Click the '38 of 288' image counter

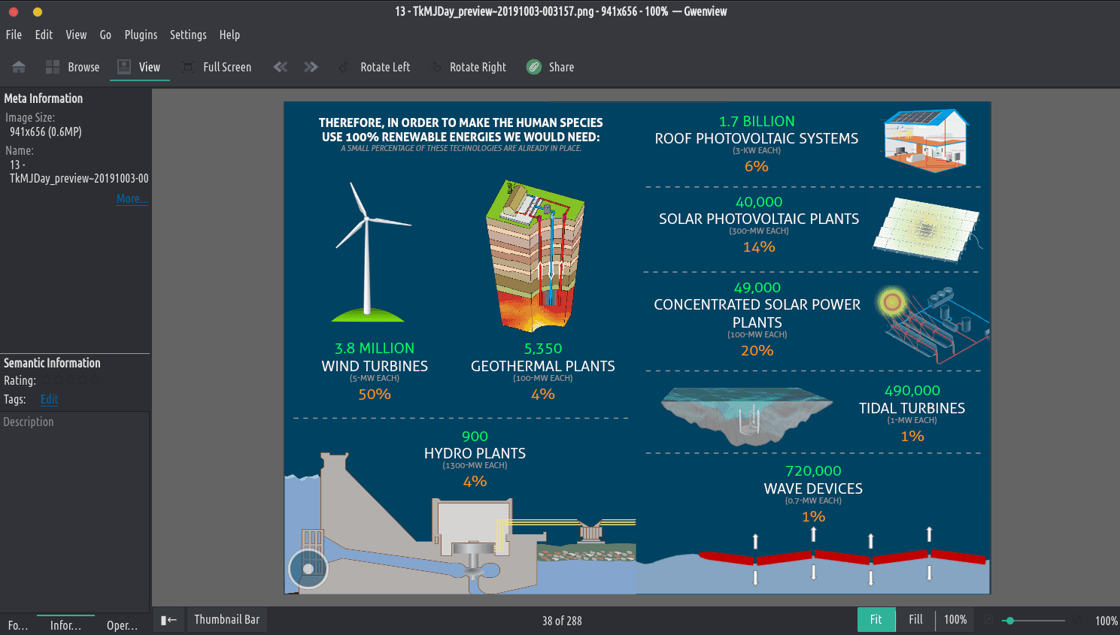[x=562, y=621]
